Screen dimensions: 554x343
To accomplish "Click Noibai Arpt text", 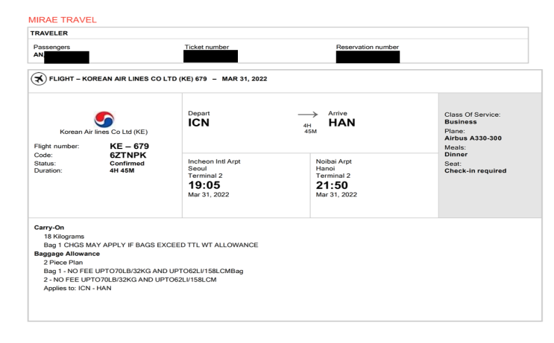I will (x=333, y=161).
